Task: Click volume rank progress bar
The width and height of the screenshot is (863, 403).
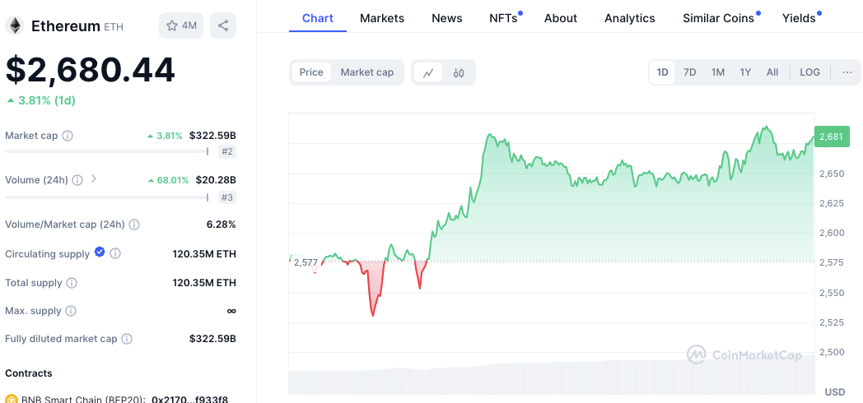Action: (107, 197)
